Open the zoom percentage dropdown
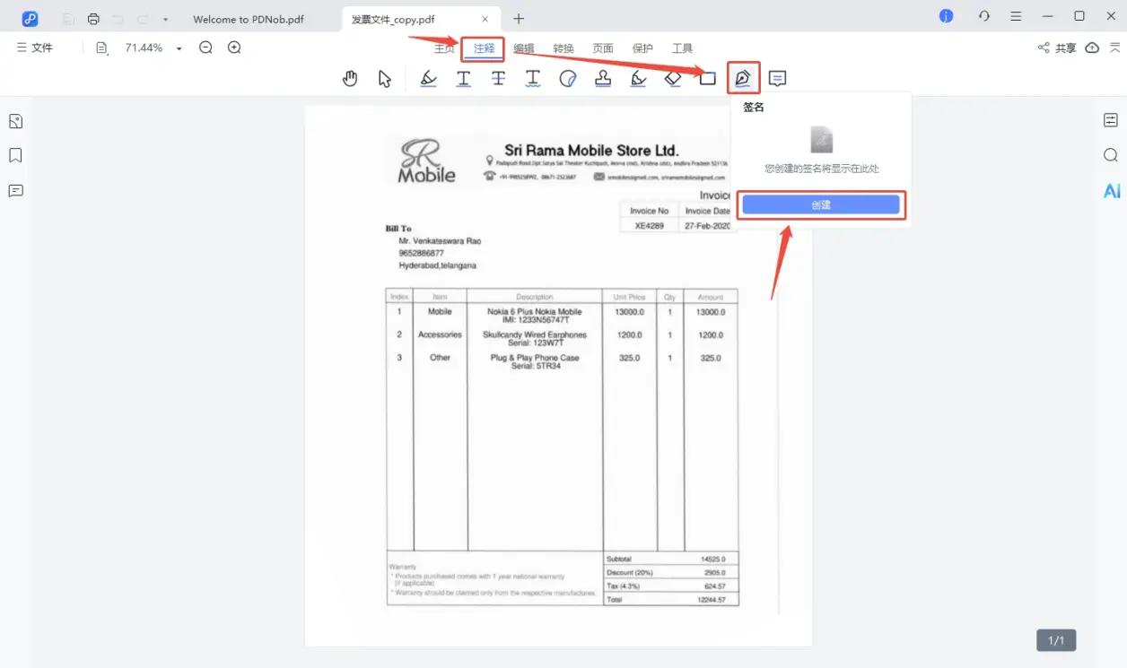The height and width of the screenshot is (668, 1127). [179, 48]
